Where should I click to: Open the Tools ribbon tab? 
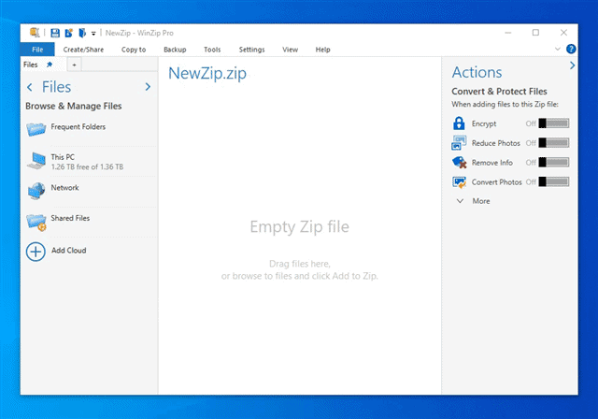[212, 50]
